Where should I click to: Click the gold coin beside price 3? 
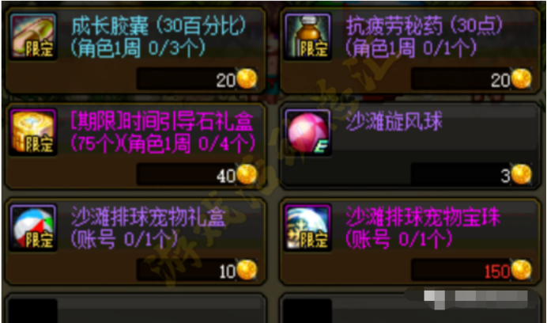(x=522, y=174)
